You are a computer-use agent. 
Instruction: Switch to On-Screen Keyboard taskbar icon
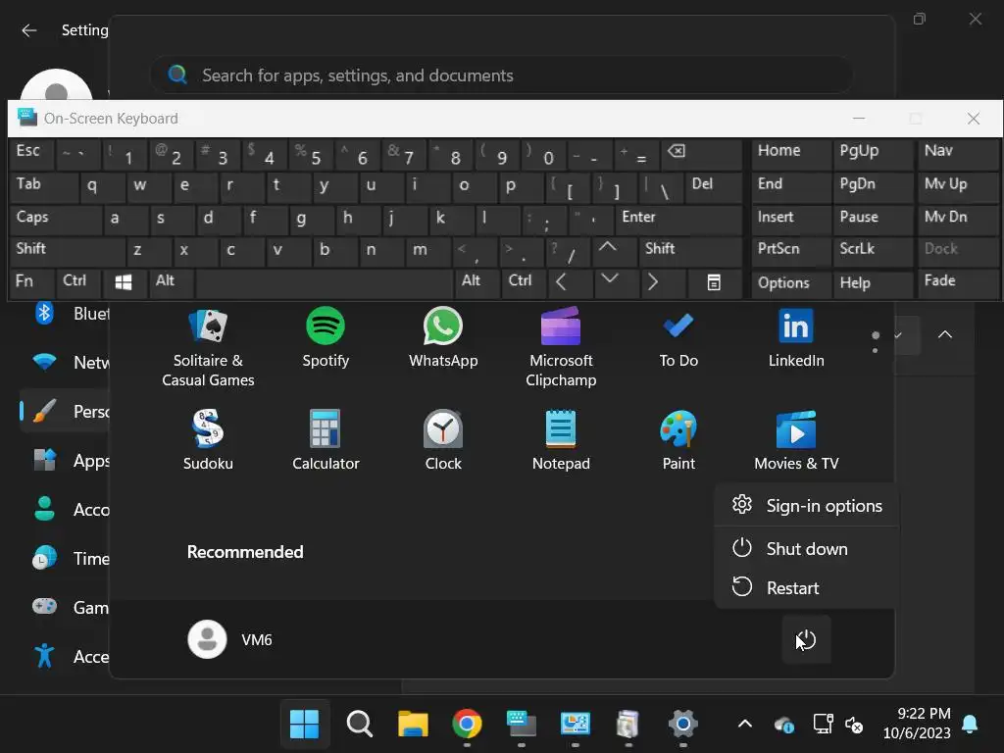[522, 725]
